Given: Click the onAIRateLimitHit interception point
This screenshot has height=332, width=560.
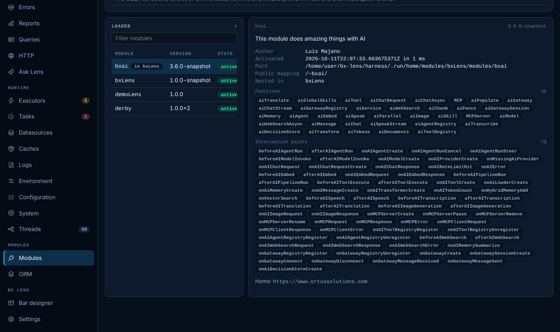Looking at the screenshot, I should tap(450, 167).
